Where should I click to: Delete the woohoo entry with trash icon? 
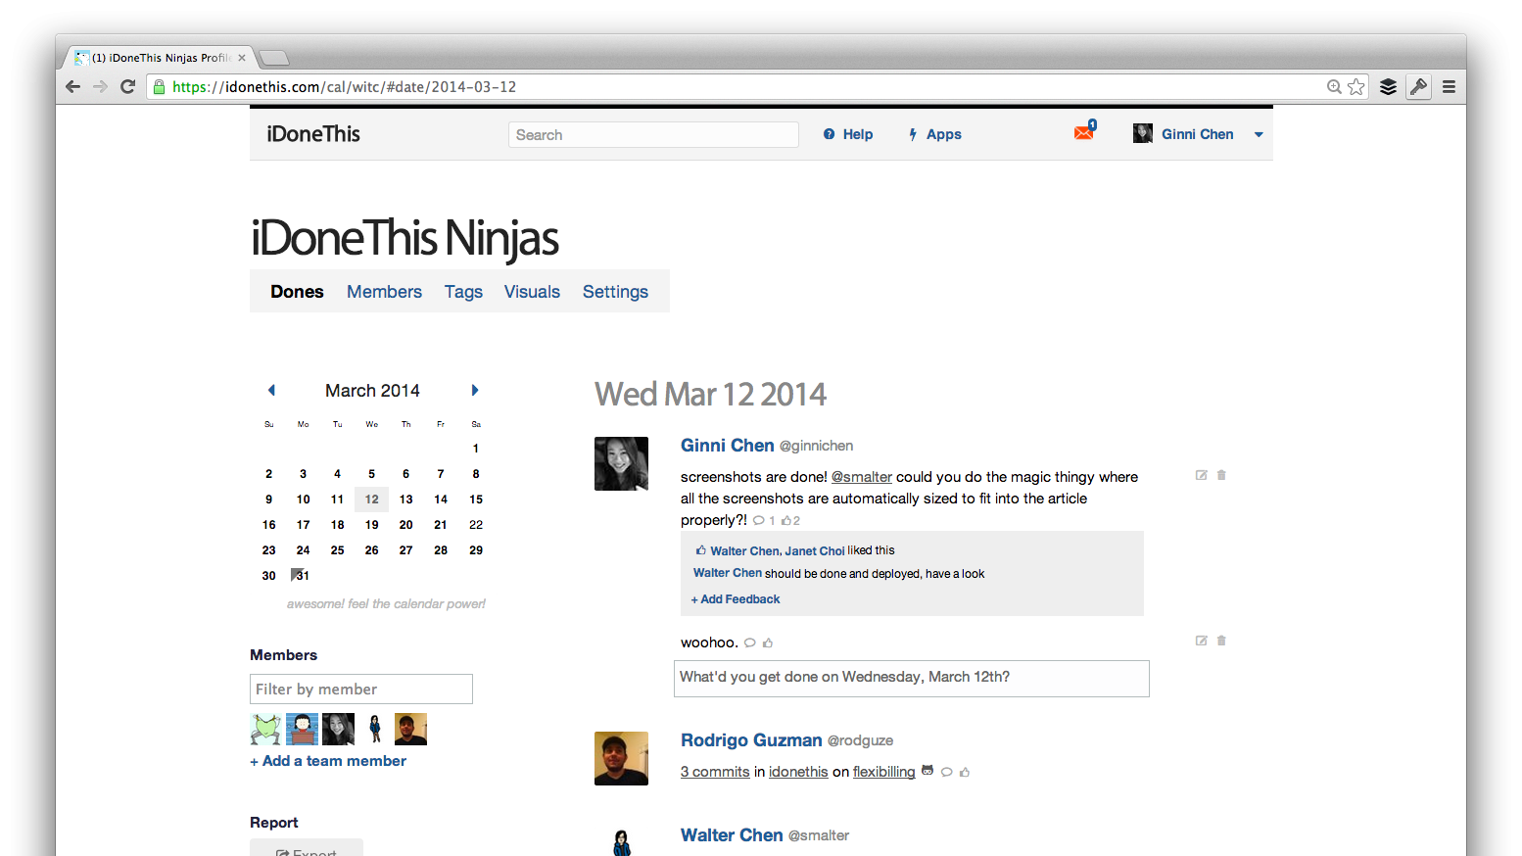1221,641
